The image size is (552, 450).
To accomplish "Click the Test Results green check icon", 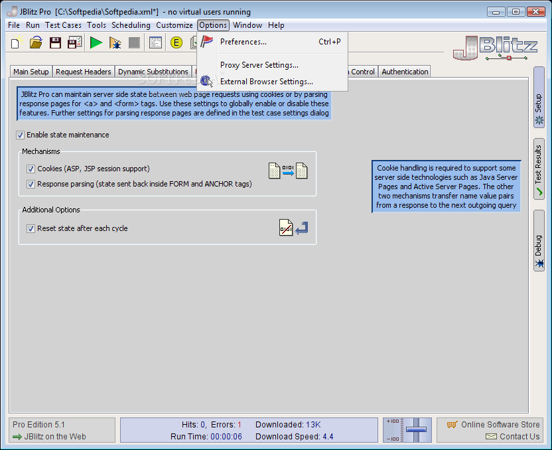I will pos(539,192).
